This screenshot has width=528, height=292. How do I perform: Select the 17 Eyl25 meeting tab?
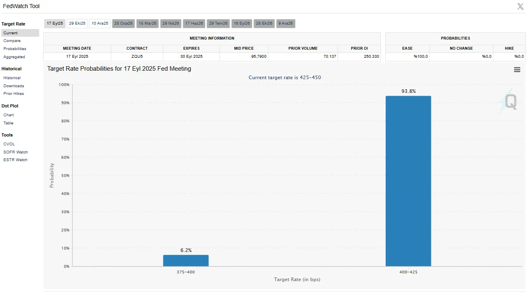[55, 23]
